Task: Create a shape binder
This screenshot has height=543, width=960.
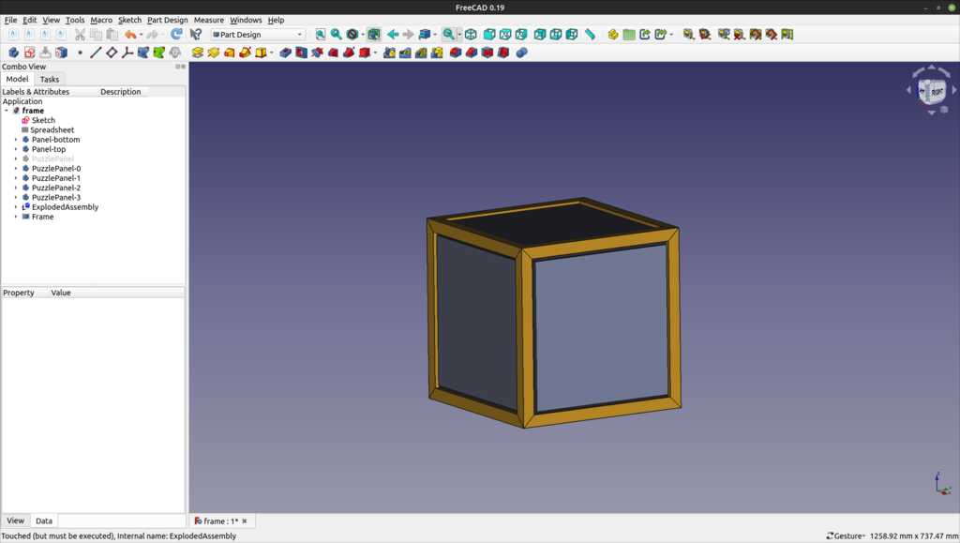Action: 143,53
